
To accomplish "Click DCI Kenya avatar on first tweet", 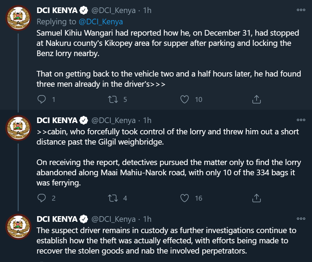I will click(18, 18).
